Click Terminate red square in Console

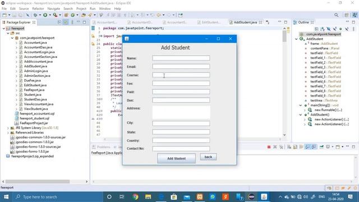pos(269,147)
